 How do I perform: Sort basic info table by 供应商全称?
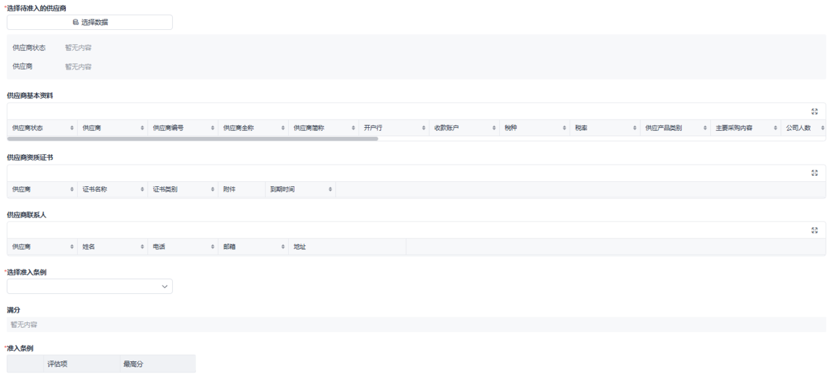click(283, 128)
